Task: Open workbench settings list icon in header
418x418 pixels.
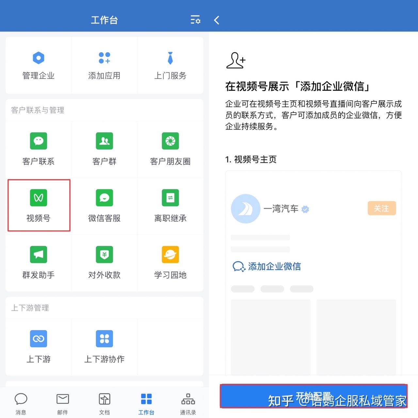Action: tap(195, 20)
